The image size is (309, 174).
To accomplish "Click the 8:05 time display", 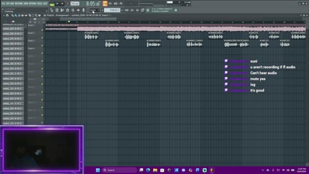I will click(93, 3).
